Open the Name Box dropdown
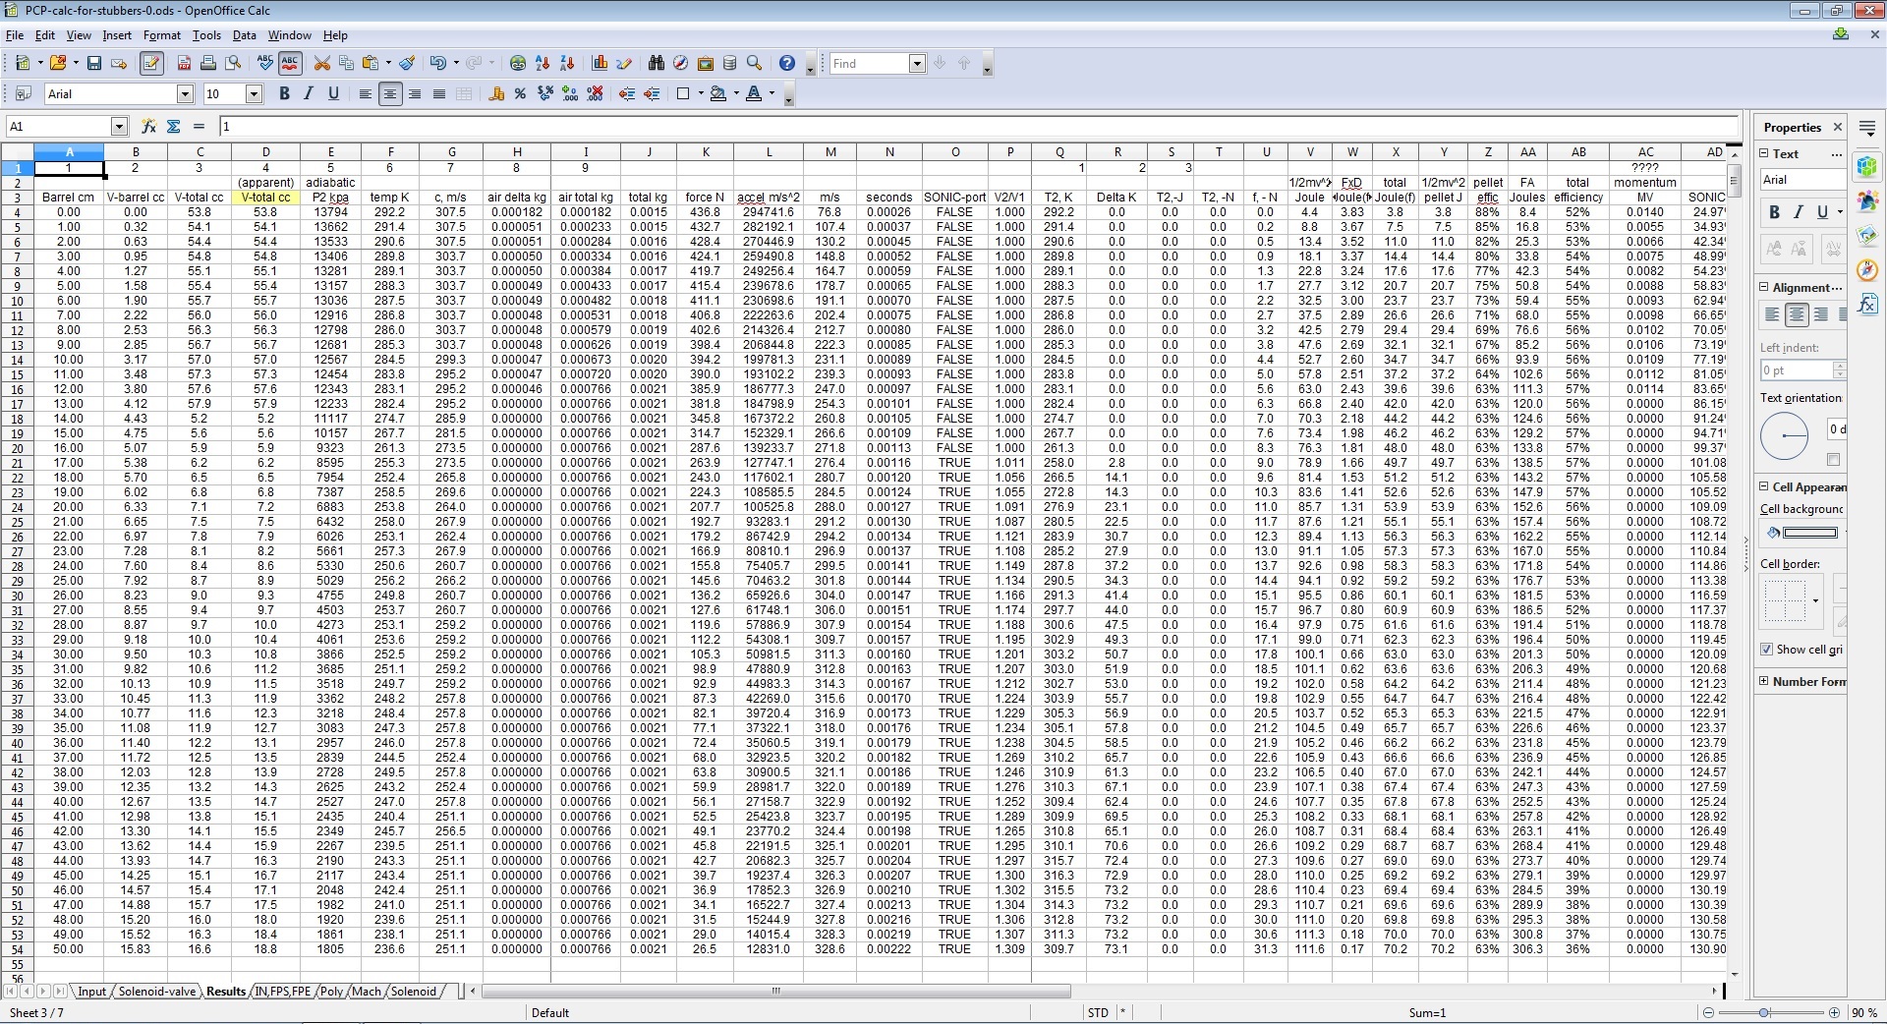Viewport: 1887px width, 1024px height. tap(120, 127)
